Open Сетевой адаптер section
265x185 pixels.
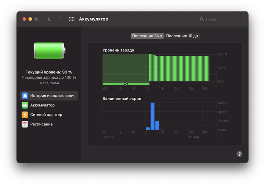[49, 115]
